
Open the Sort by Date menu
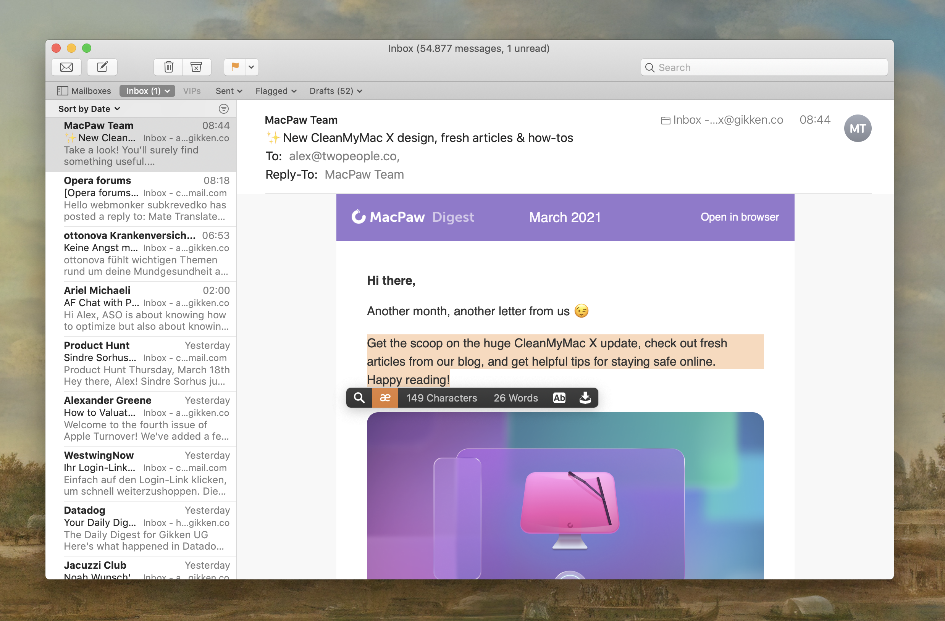click(89, 109)
